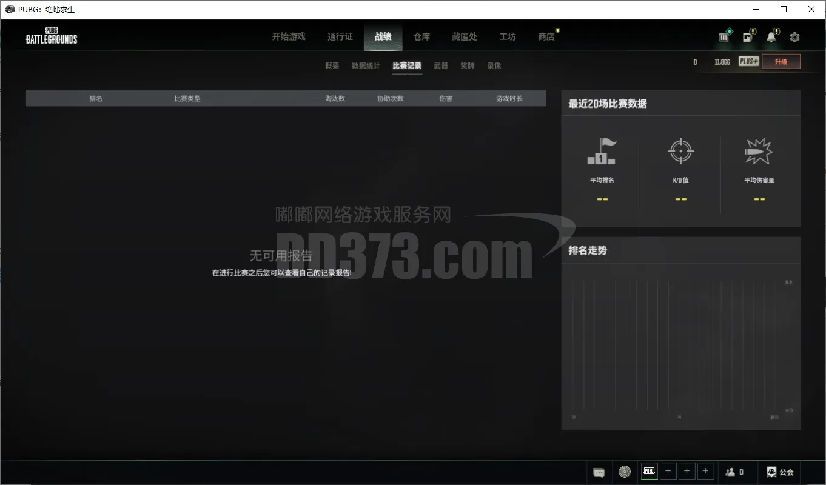This screenshot has width=826, height=485.
Task: Click the 比赛类型 column header
Action: (187, 98)
